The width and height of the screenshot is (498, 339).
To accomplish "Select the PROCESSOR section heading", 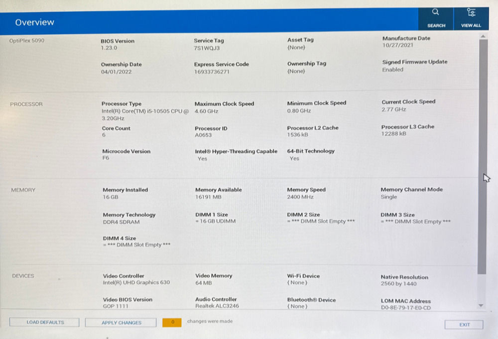I will pos(26,104).
